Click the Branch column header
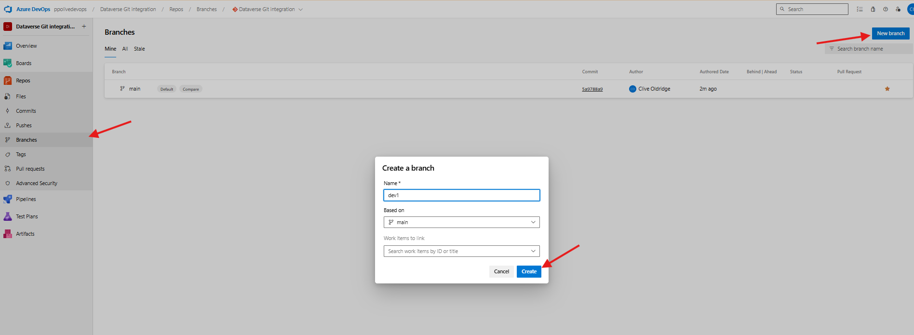Image resolution: width=914 pixels, height=335 pixels. 119,72
